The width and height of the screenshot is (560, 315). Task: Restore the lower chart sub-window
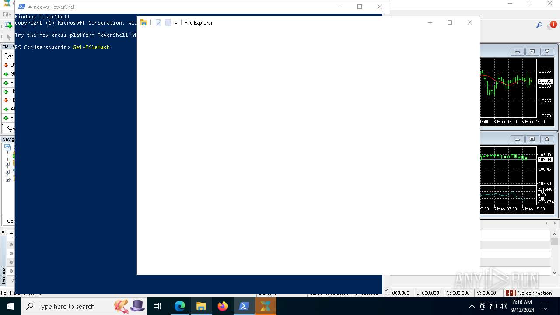tap(532, 139)
